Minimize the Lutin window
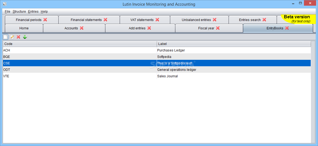Image resolution: width=318 pixels, height=146 pixels. pyautogui.click(x=293, y=3)
